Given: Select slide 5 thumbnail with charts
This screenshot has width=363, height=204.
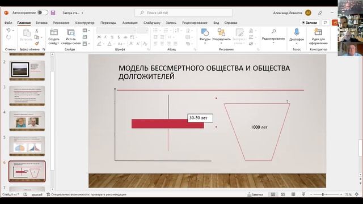Looking at the screenshot, I should tap(27, 146).
